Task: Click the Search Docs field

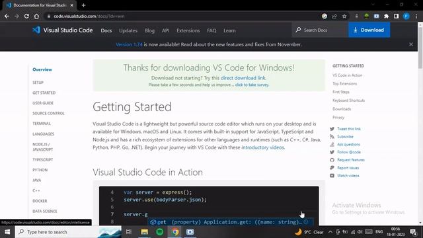Action: 320,30
